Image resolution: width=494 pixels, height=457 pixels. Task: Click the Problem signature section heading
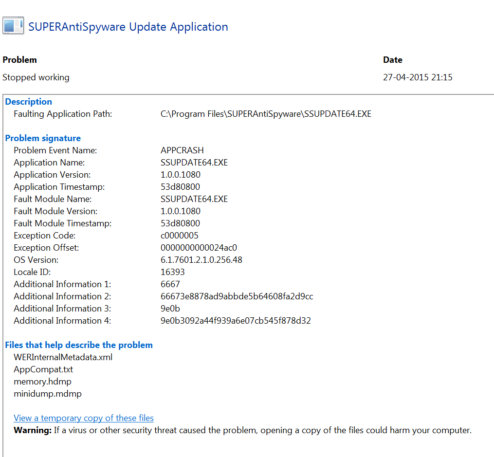tap(42, 138)
